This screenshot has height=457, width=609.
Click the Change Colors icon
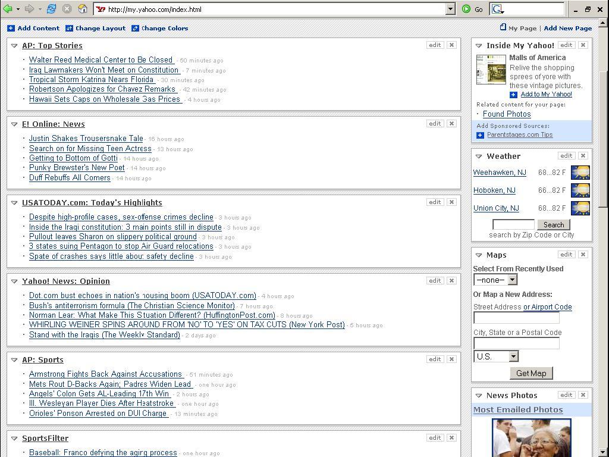(135, 29)
